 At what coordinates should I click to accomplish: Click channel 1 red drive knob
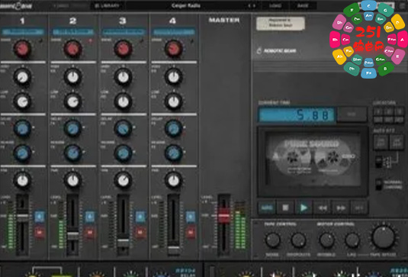[x=22, y=49]
